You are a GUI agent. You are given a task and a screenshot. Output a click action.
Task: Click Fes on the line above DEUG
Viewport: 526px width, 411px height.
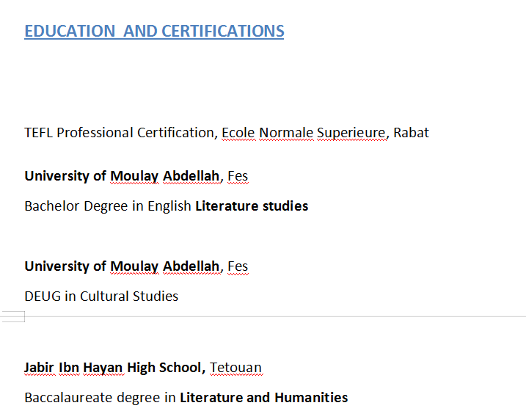click(238, 266)
